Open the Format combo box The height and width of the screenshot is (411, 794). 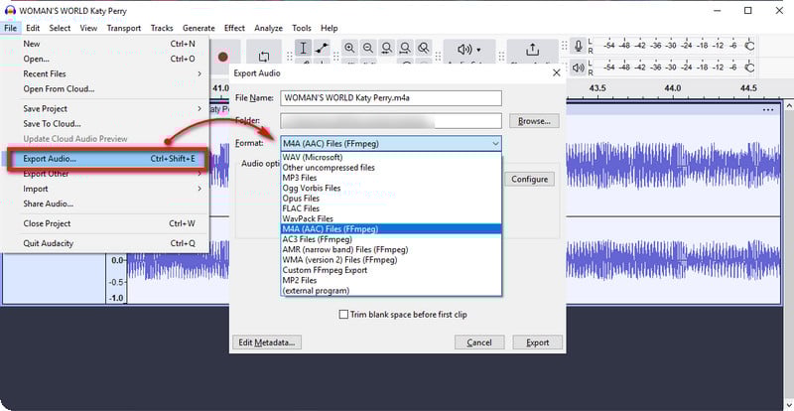(x=391, y=143)
